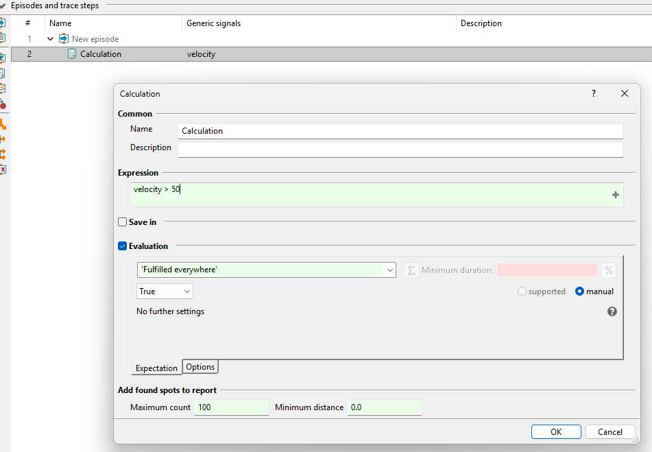Screen dimensions: 652x452
Task: Click the sigma button beside Minimum duration
Action: tap(411, 270)
